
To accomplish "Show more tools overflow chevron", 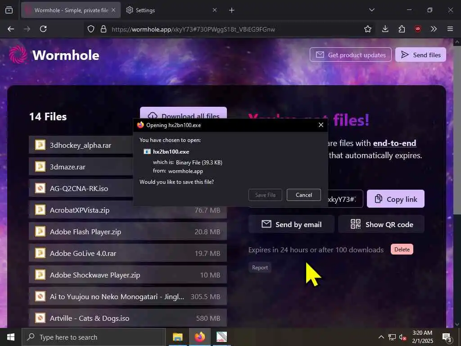I will tap(434, 29).
